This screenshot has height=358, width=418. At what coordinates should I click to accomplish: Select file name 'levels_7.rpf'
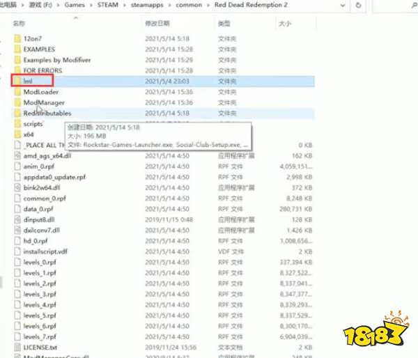coord(40,337)
